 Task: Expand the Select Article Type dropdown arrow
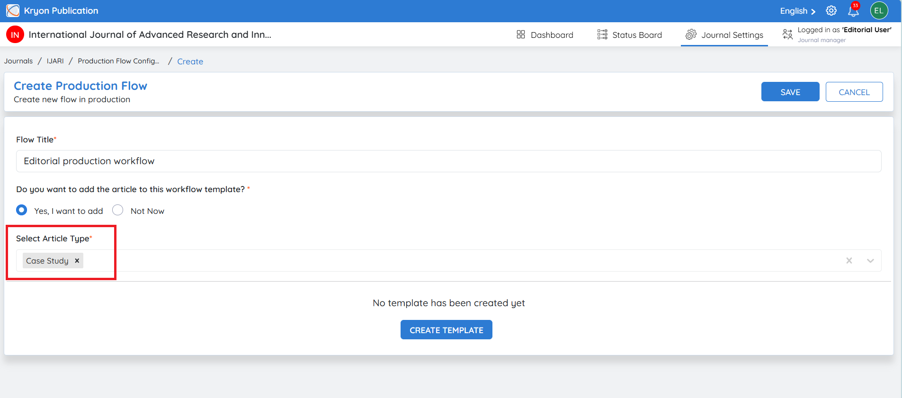870,261
